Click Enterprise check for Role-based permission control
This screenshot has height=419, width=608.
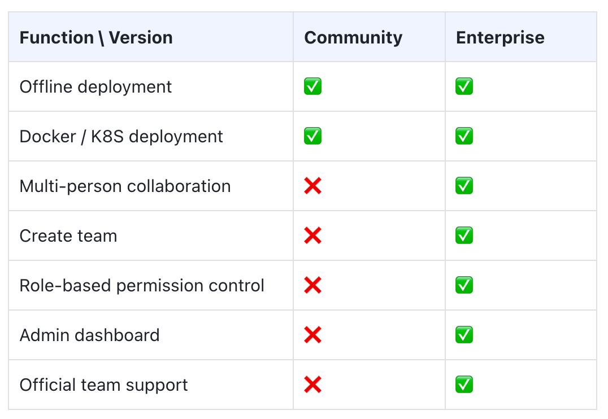(464, 285)
